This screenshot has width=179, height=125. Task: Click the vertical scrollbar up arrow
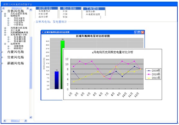point(31,10)
